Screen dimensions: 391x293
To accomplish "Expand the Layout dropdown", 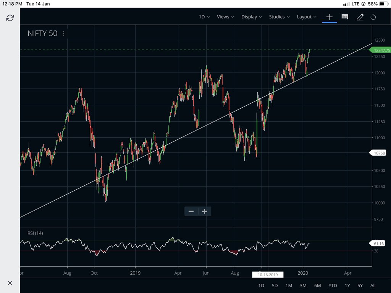I will click(x=307, y=17).
